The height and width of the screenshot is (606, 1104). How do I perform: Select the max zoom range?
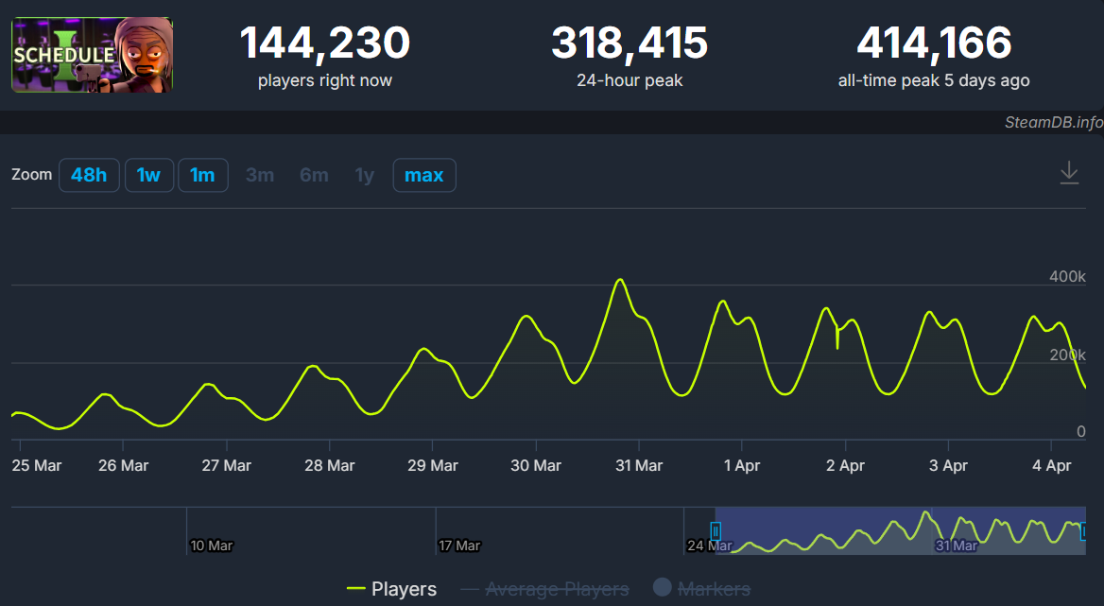coord(424,175)
